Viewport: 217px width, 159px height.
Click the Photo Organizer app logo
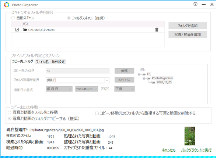pyautogui.click(x=7, y=5)
